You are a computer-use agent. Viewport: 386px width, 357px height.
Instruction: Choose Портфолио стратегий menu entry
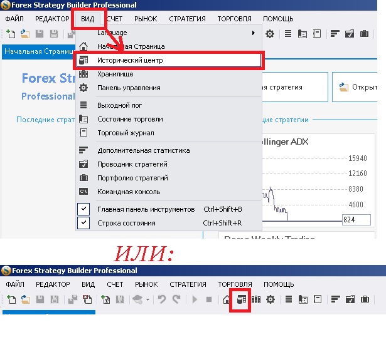tap(169, 178)
